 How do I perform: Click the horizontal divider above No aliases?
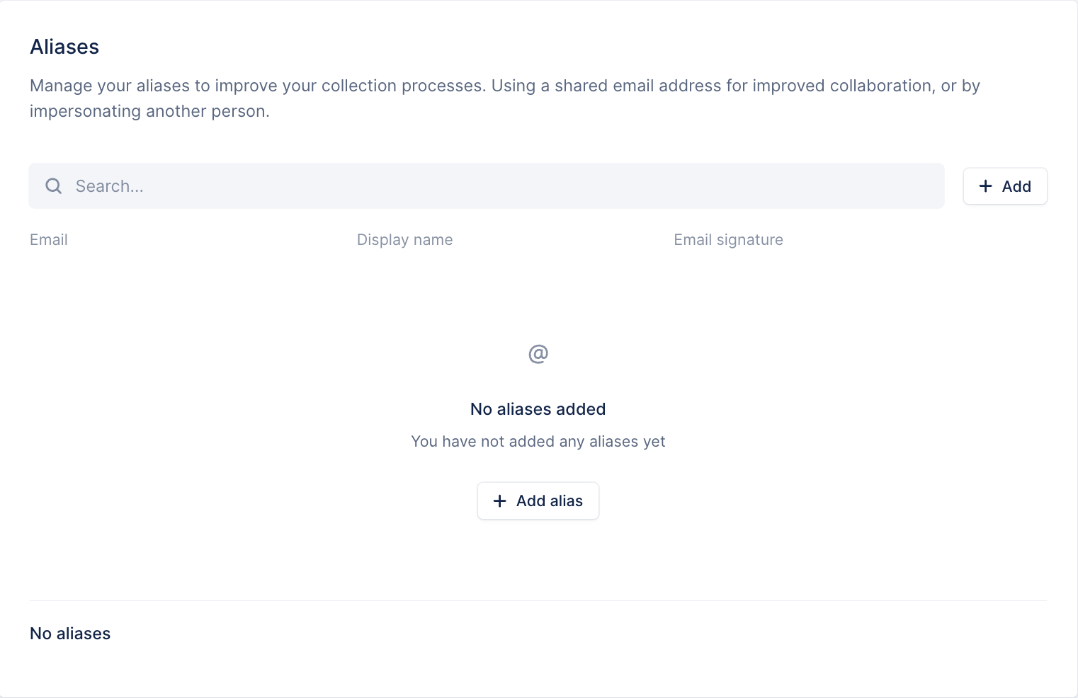(538, 599)
